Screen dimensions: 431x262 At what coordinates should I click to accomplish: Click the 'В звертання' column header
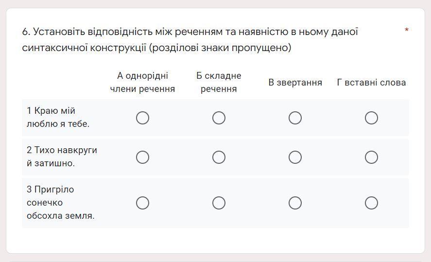tap(295, 83)
